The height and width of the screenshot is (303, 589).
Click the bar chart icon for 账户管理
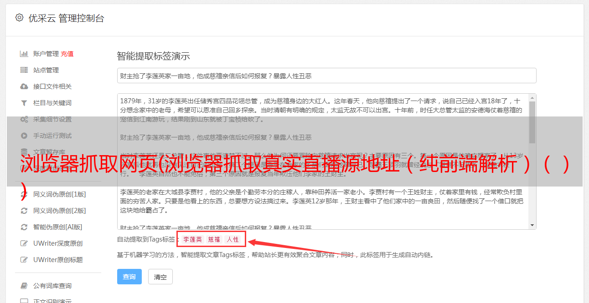[x=24, y=54]
